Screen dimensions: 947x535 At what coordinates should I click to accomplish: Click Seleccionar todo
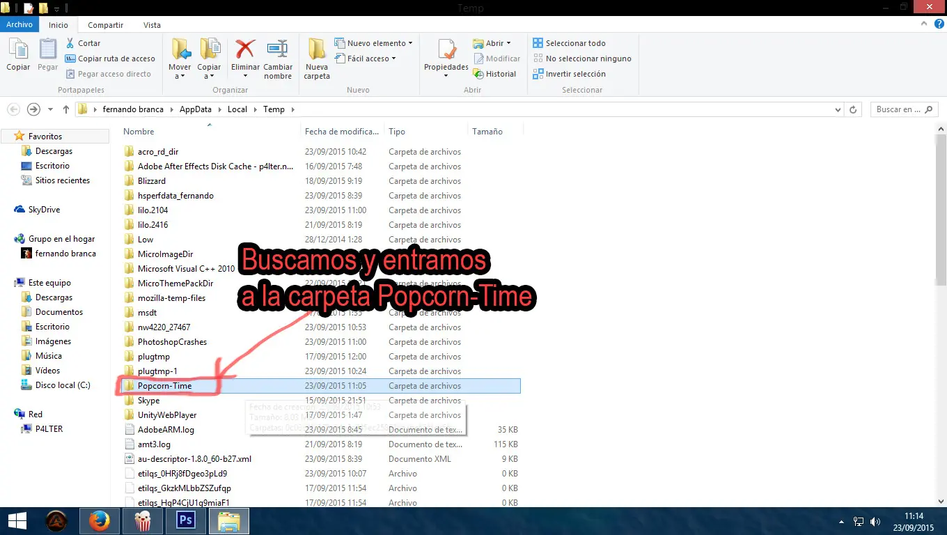[569, 43]
